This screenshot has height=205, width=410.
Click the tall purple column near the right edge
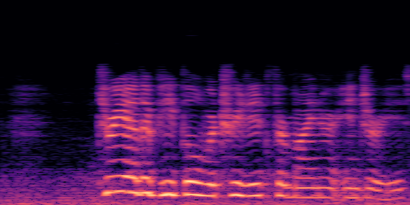(366, 82)
